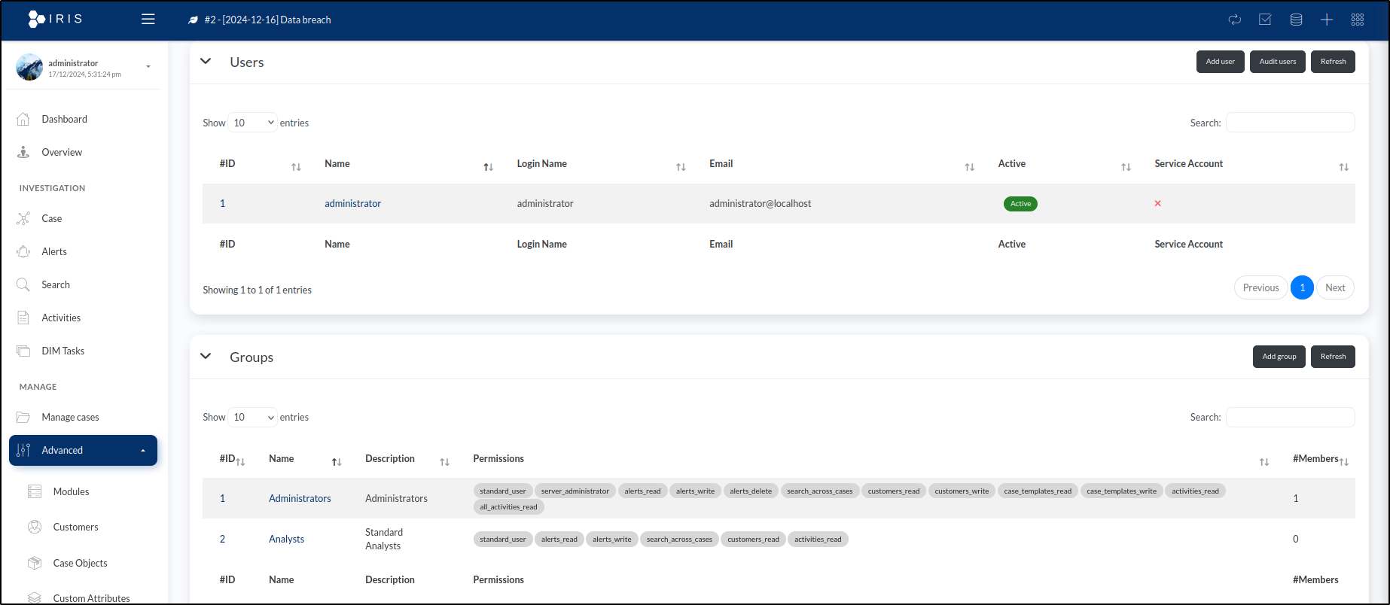This screenshot has height=605, width=1390.
Task: Click the Search magnifier icon in sidebar
Action: pyautogui.click(x=23, y=284)
